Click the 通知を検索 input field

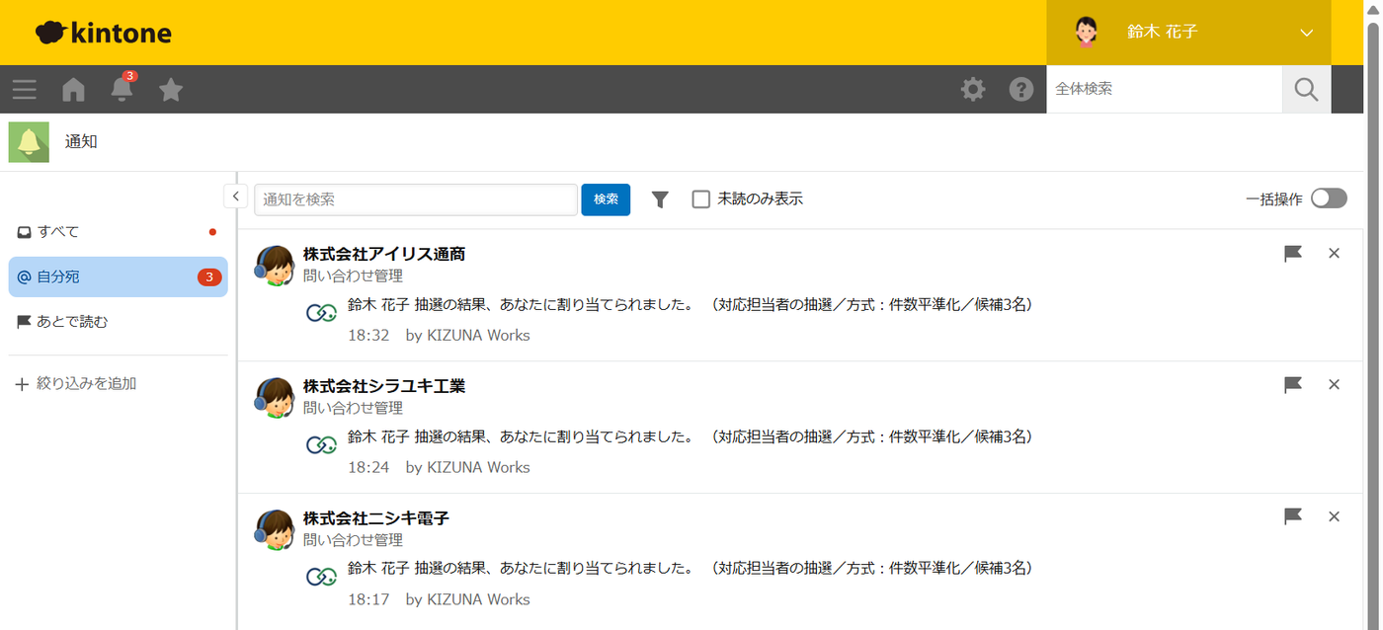click(x=416, y=199)
